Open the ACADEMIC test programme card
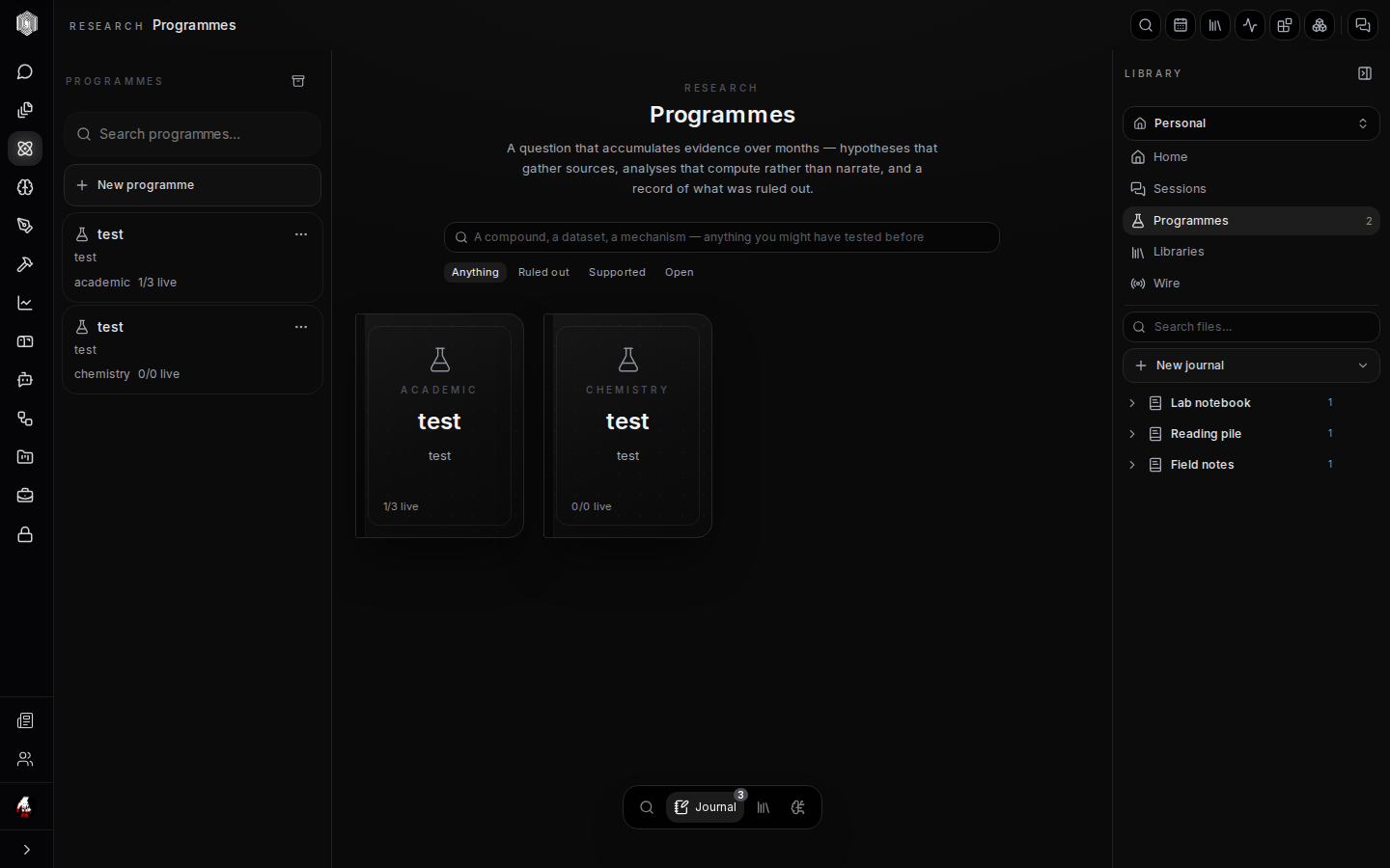 click(439, 425)
